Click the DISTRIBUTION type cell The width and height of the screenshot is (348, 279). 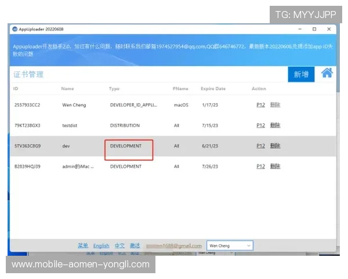125,126
